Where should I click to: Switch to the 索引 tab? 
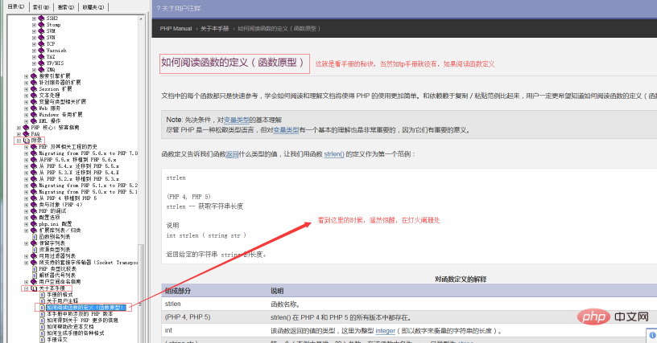(x=40, y=7)
